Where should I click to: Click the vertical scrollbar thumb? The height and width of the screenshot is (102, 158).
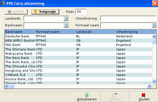(154, 41)
